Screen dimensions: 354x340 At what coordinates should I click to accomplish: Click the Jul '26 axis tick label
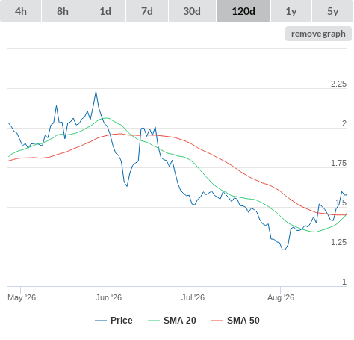193,297
